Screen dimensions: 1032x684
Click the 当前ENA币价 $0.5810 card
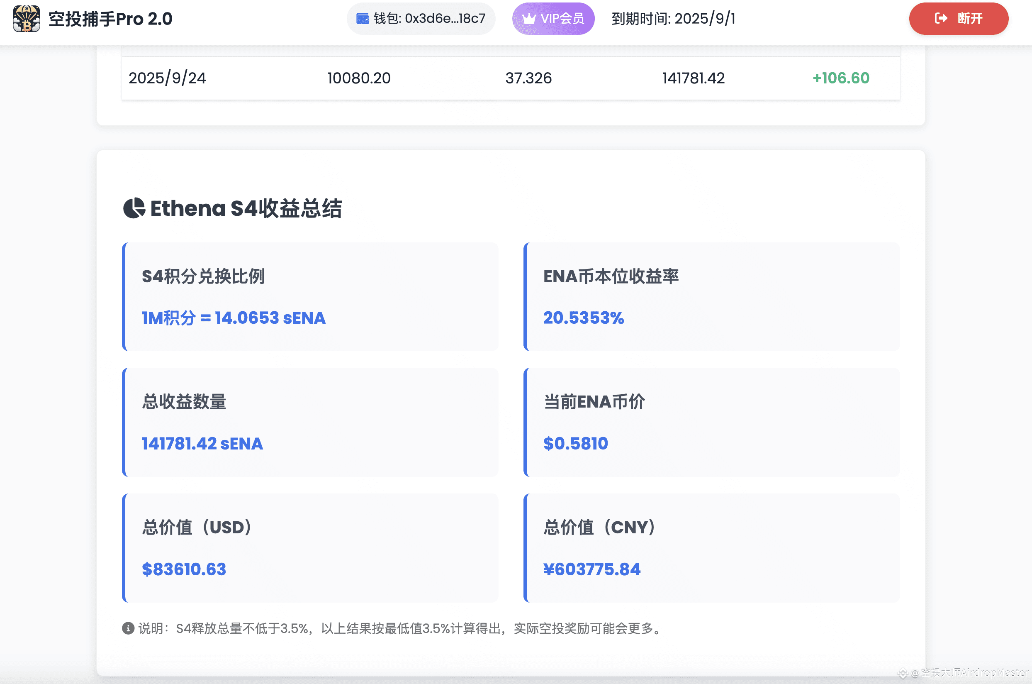point(711,422)
